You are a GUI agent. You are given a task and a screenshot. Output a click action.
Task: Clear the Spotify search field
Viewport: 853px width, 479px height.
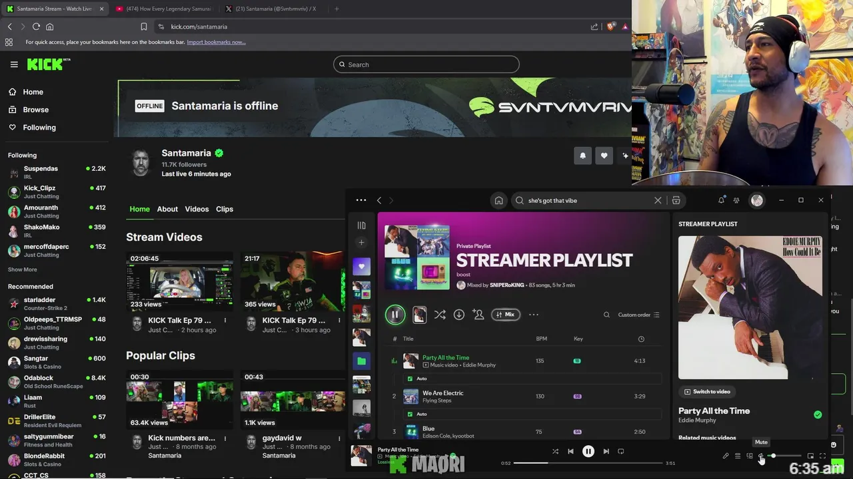658,200
